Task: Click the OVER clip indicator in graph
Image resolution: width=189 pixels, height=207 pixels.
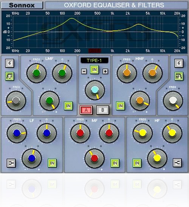Action: [95, 51]
